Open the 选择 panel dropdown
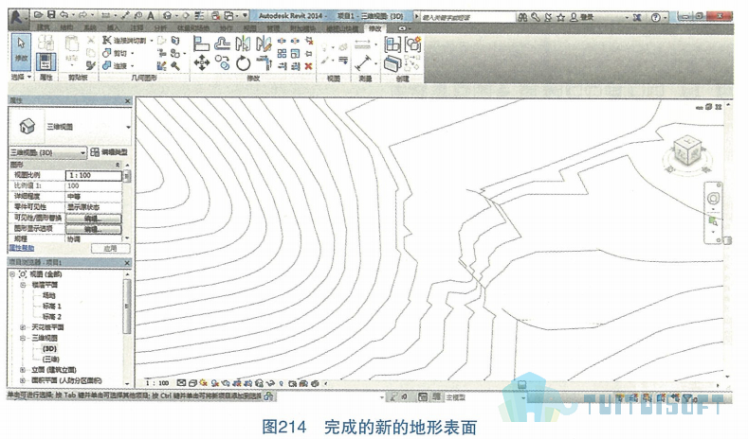Screen dimensions: 748x439 coord(21,77)
